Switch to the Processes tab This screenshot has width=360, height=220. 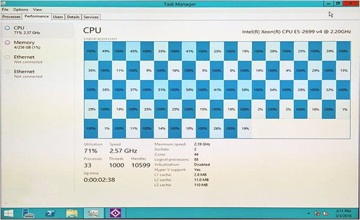point(11,17)
